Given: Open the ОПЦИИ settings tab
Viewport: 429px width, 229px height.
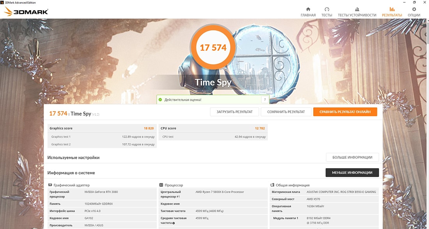Looking at the screenshot, I should 414,12.
